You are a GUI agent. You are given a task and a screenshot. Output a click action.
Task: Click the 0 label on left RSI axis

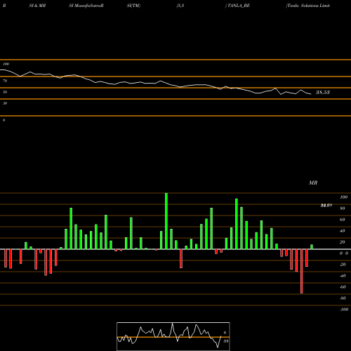coord(4,120)
